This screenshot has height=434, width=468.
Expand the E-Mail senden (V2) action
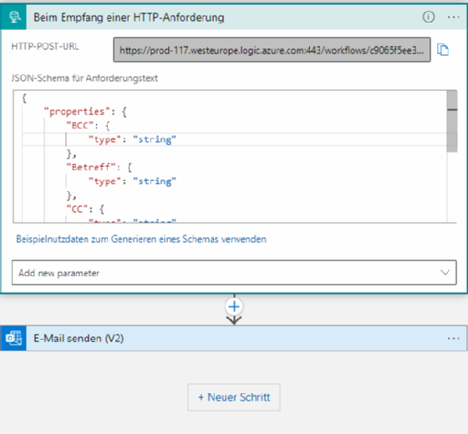pyautogui.click(x=234, y=338)
